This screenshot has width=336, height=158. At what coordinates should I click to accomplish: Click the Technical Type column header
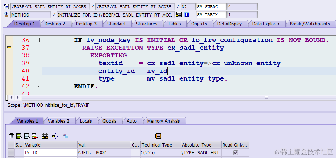pyautogui.click(x=161, y=145)
